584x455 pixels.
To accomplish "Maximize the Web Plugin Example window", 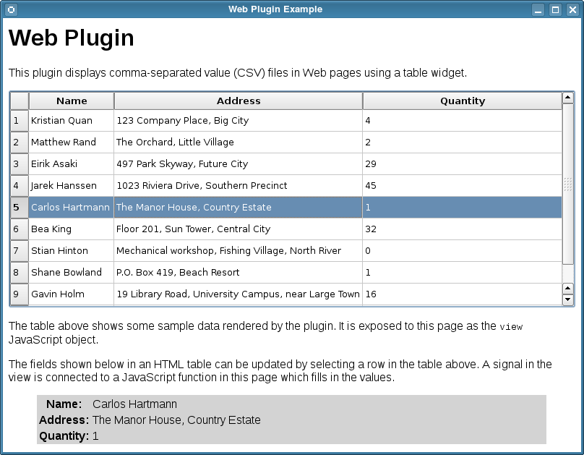I will point(555,9).
